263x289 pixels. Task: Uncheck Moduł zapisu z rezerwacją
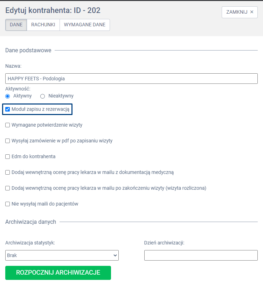8,109
